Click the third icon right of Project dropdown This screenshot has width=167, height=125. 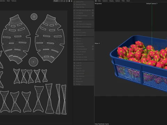coord(69,1)
